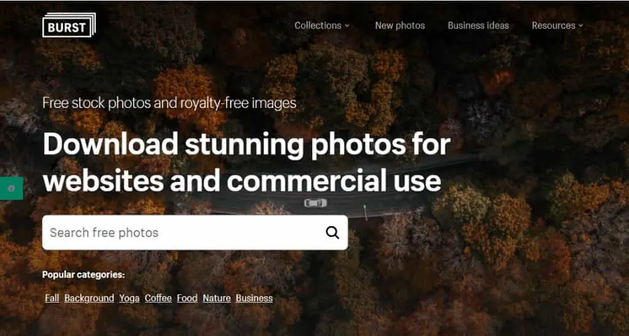Choose the Coffee category link

click(158, 299)
